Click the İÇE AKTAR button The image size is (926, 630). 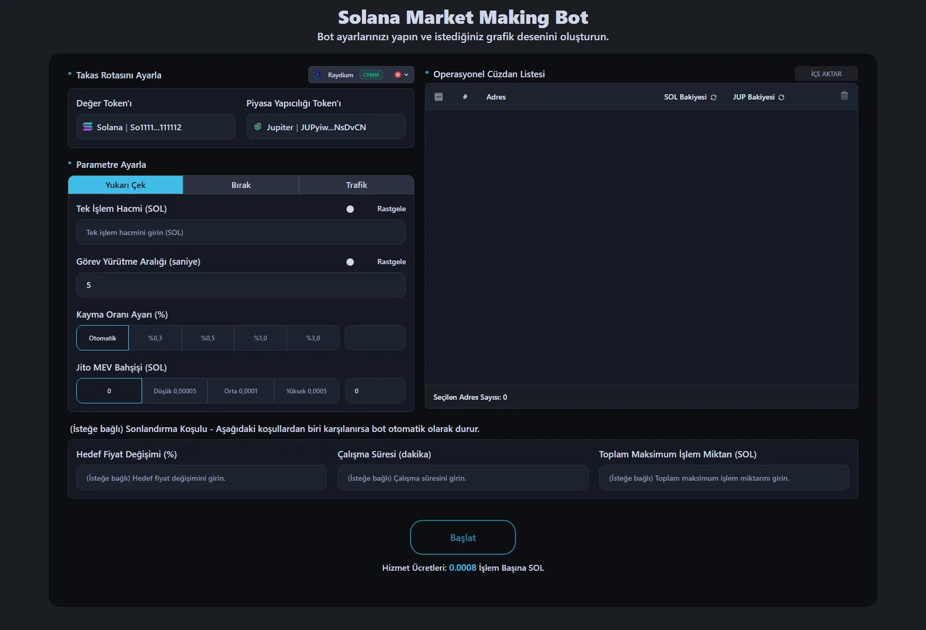point(825,74)
